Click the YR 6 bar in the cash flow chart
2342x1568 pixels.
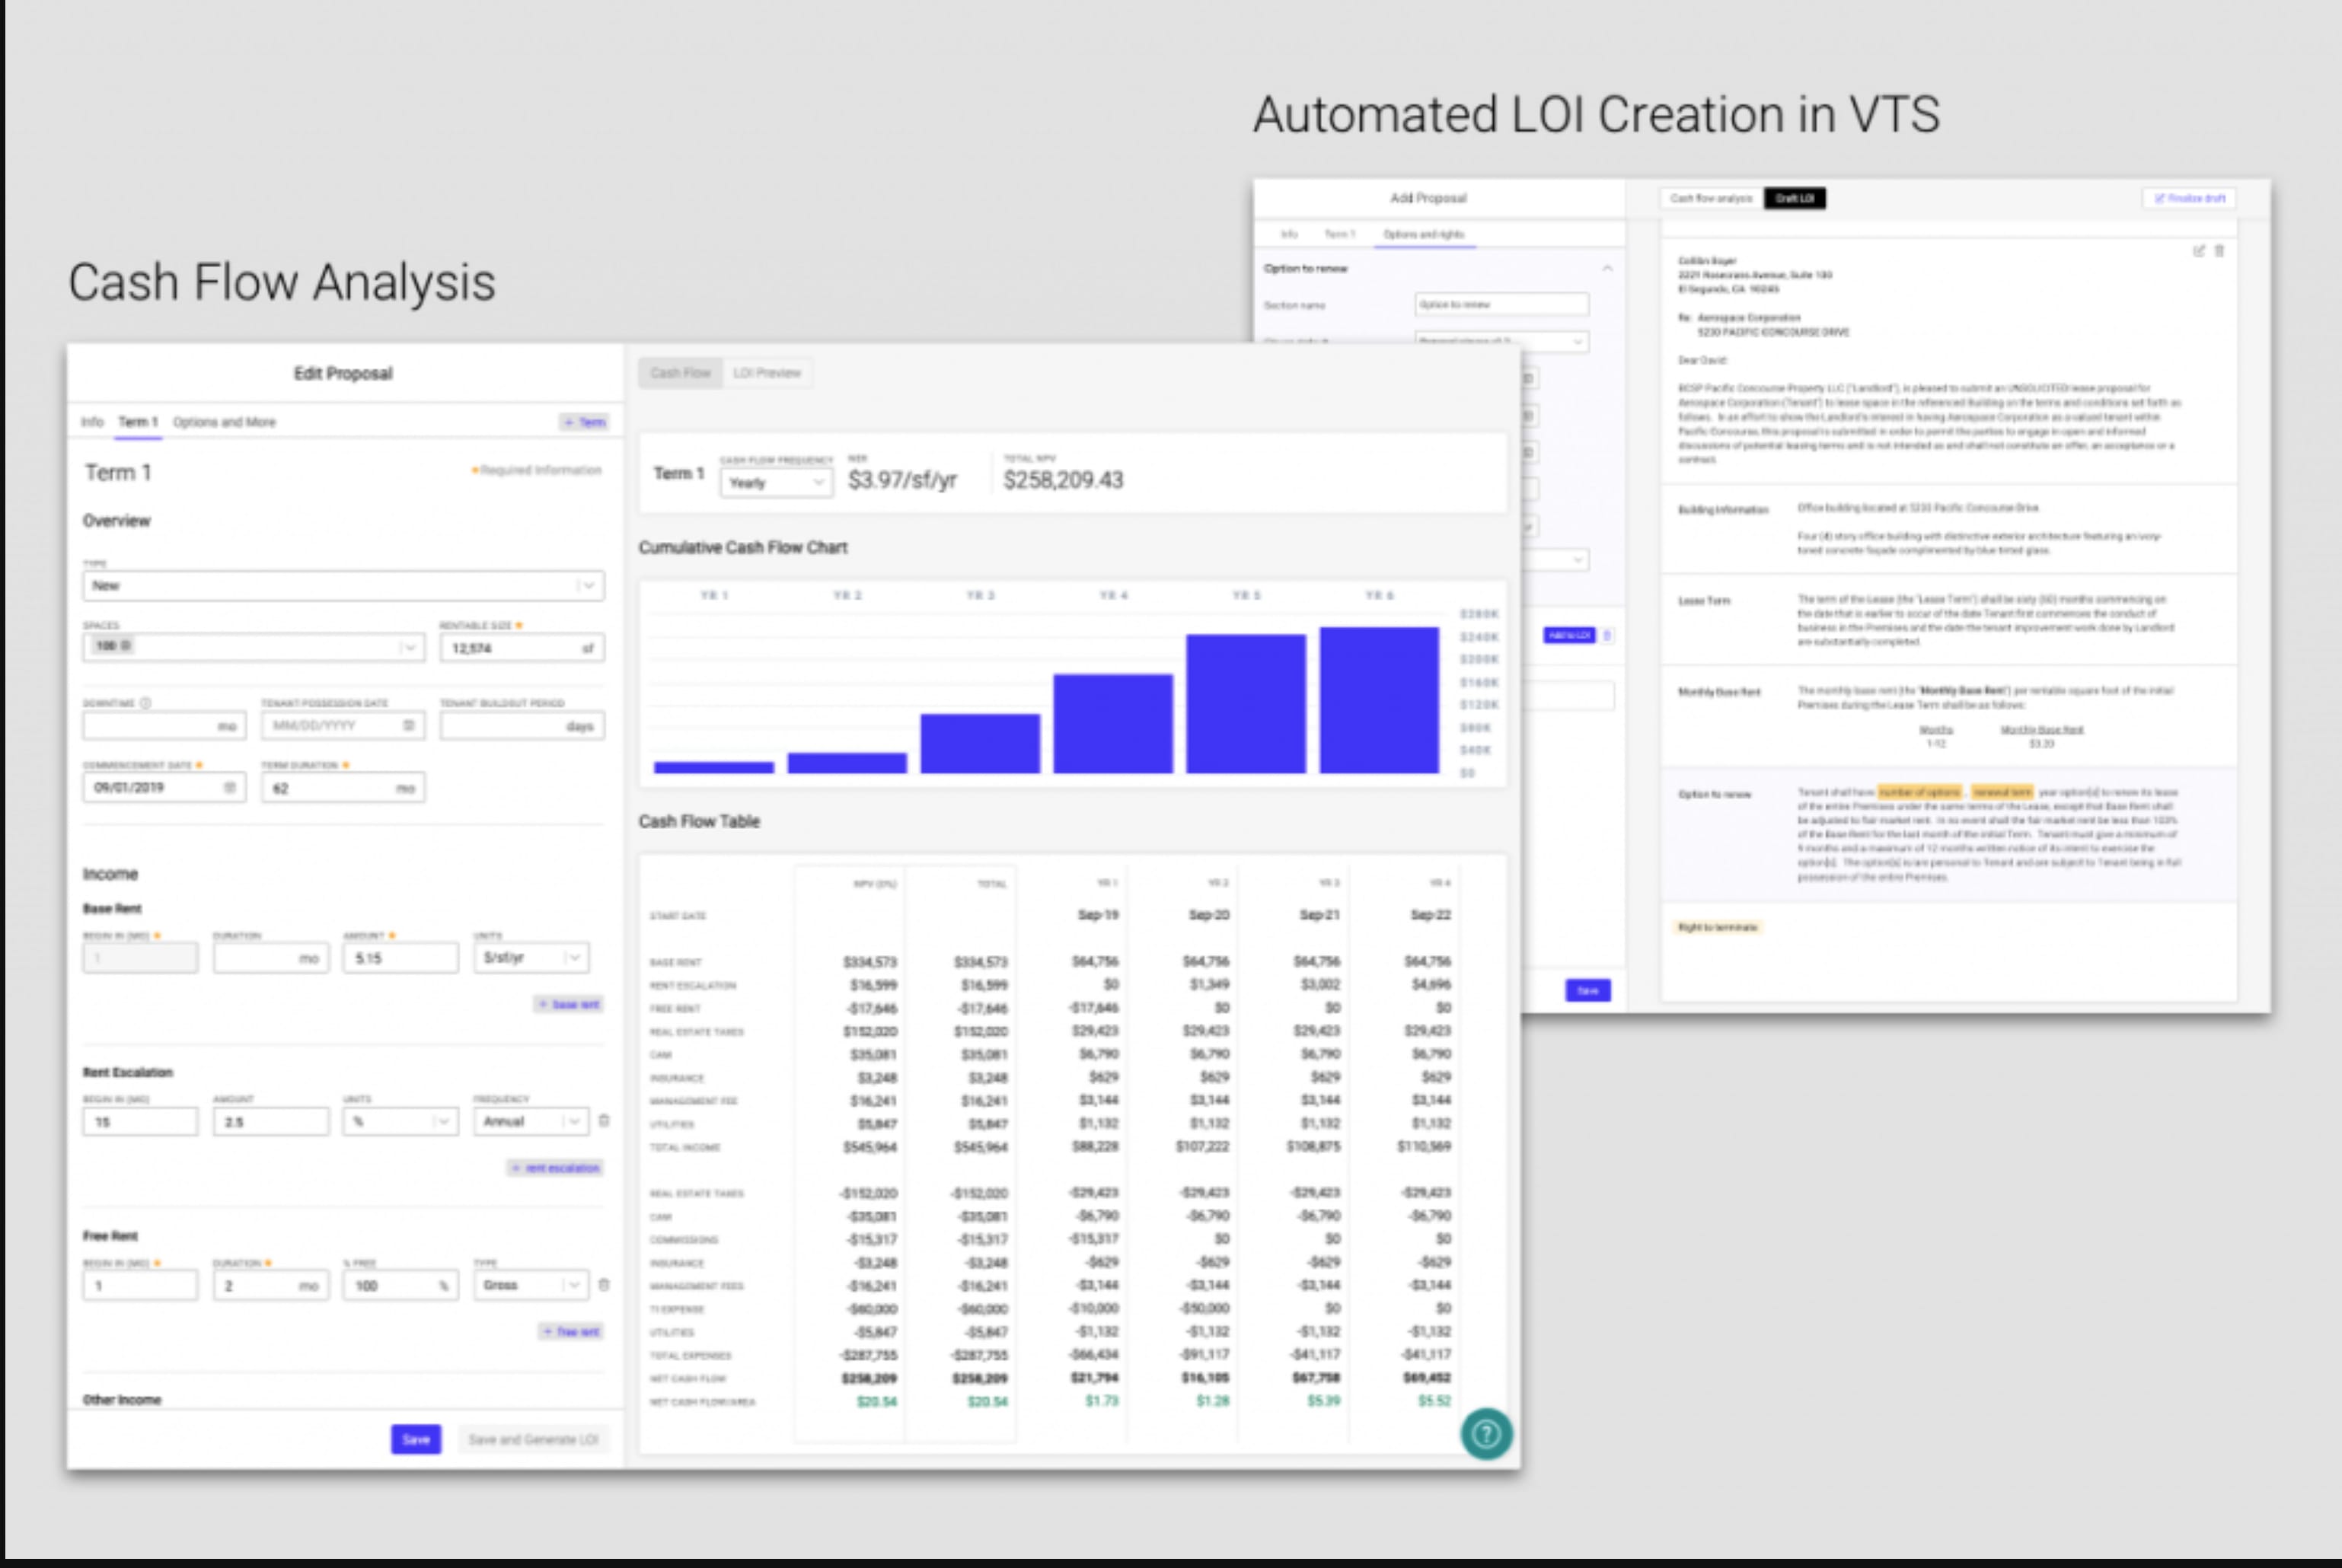click(x=1379, y=700)
